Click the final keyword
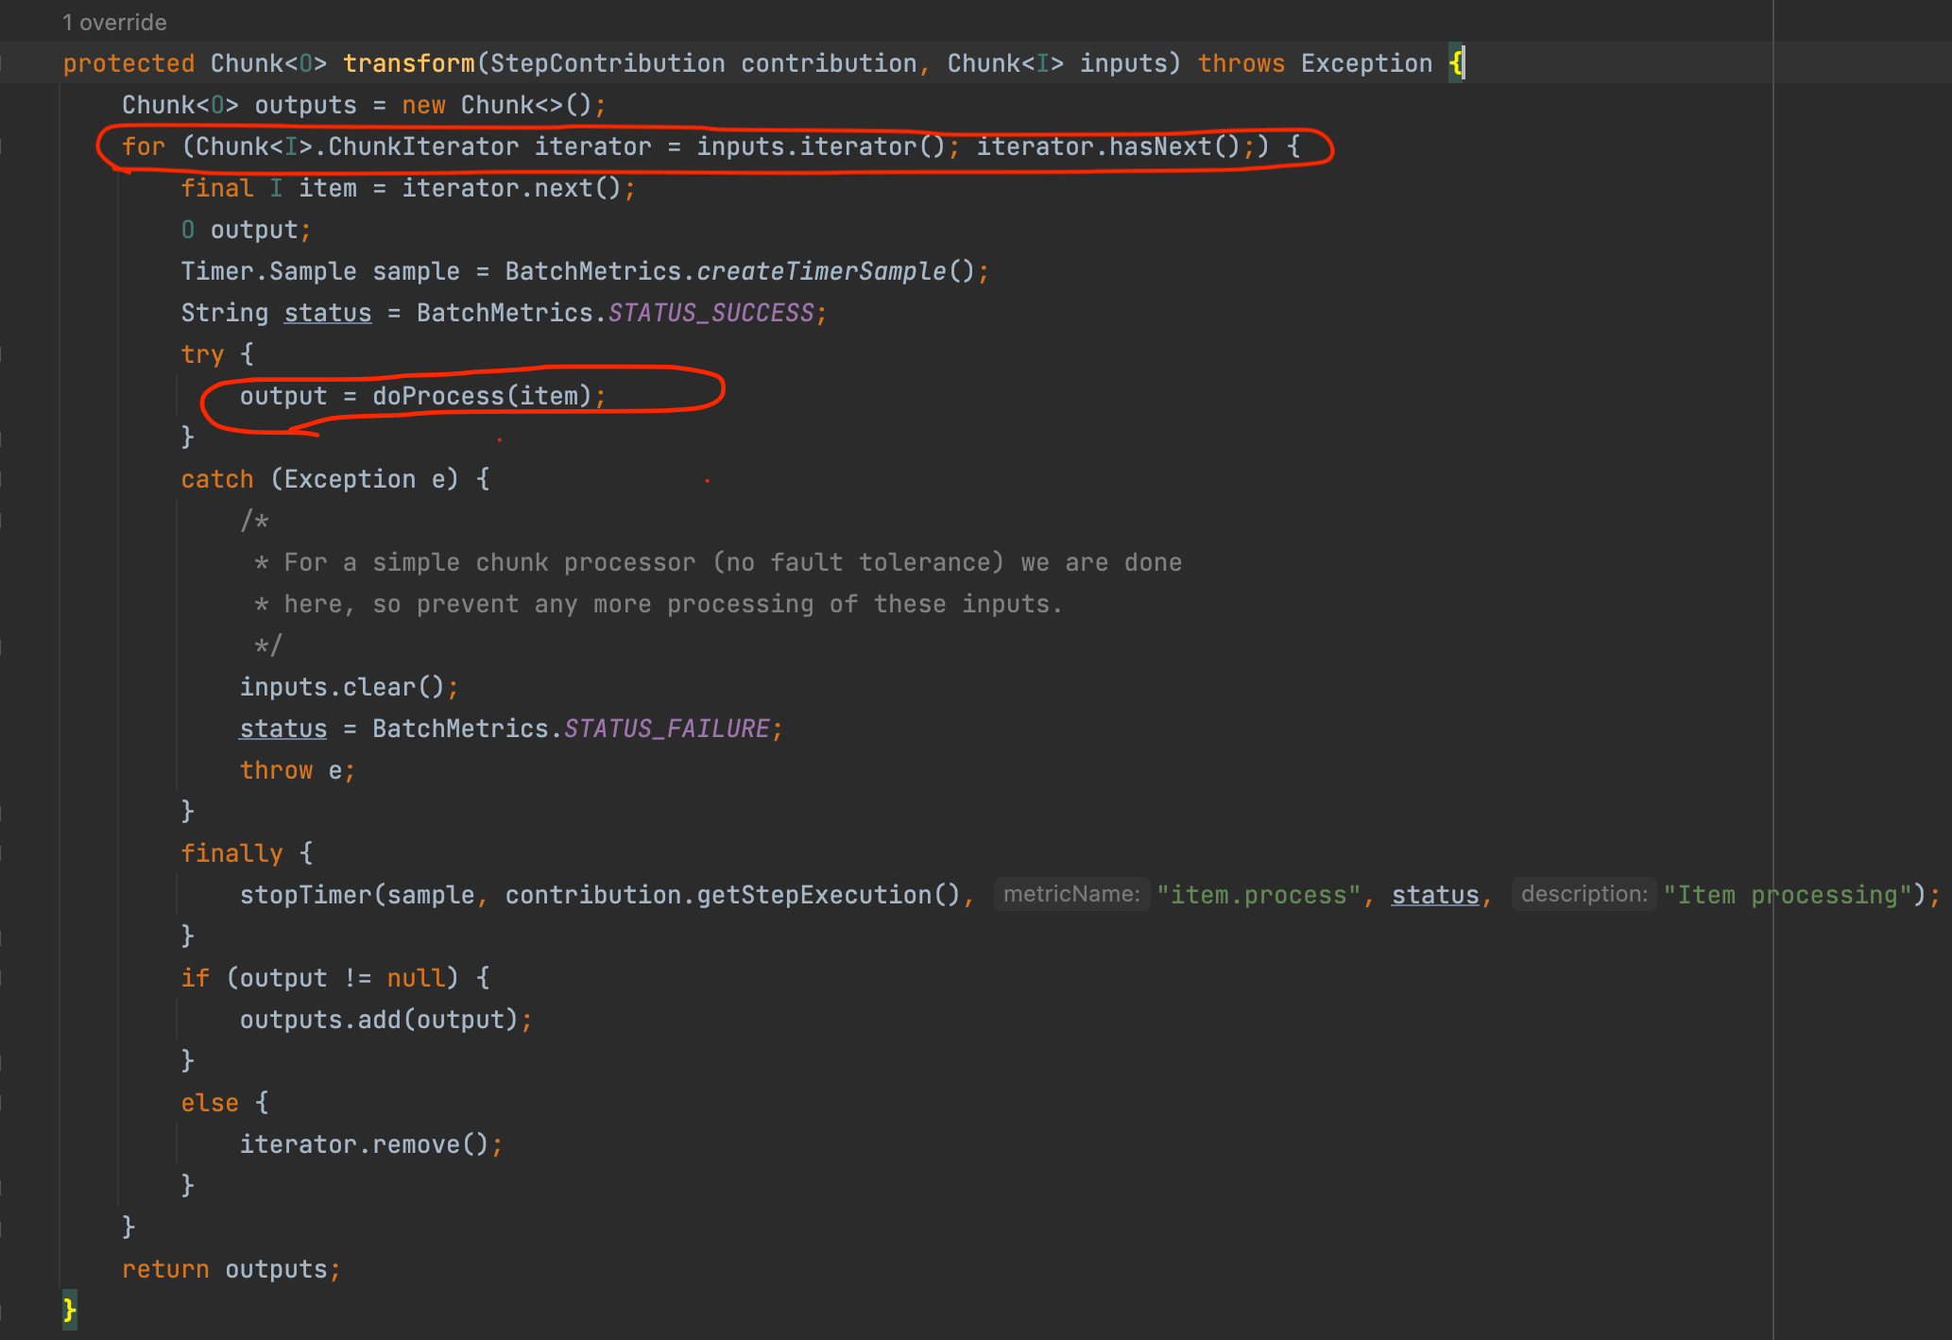 (216, 188)
